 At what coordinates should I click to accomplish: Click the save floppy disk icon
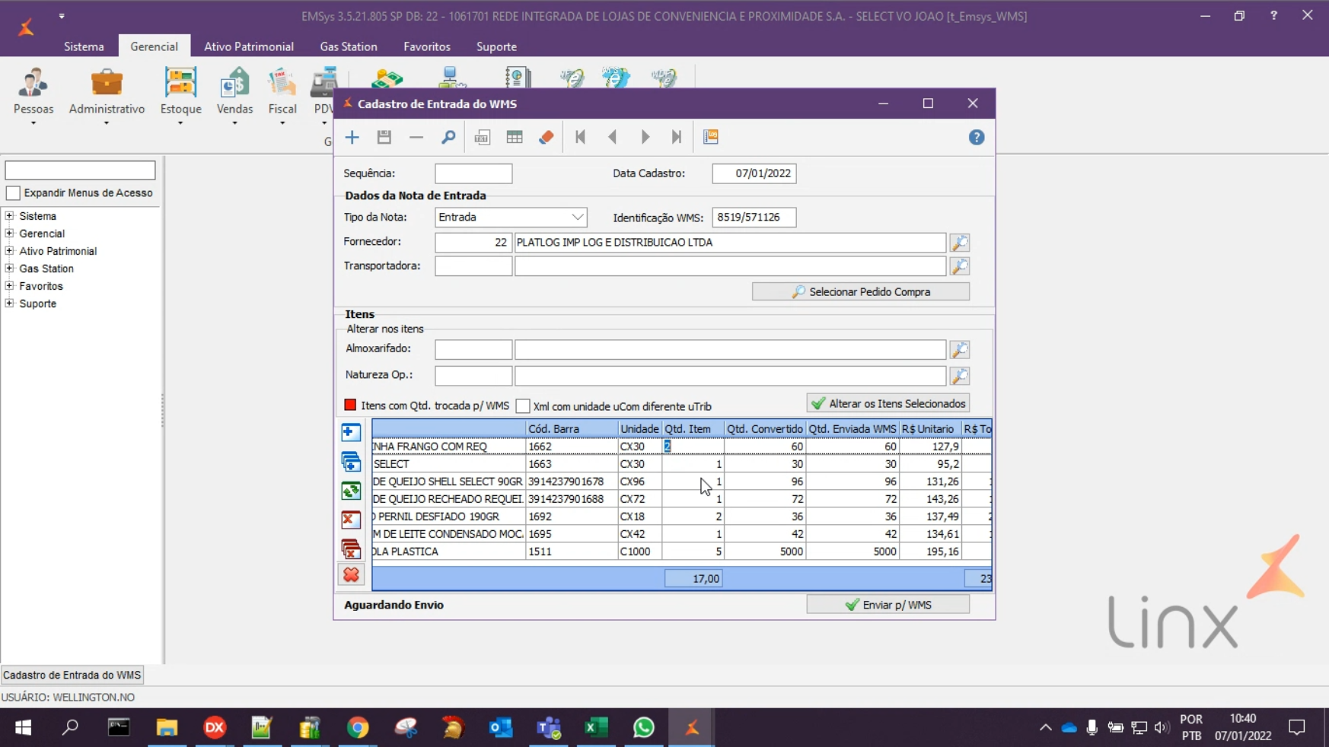(x=384, y=138)
